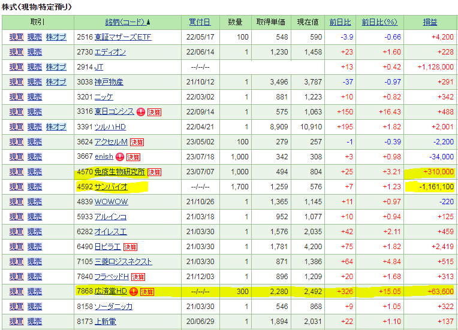Sort by 買付日 column header
The width and height of the screenshot is (458, 330).
[x=200, y=22]
